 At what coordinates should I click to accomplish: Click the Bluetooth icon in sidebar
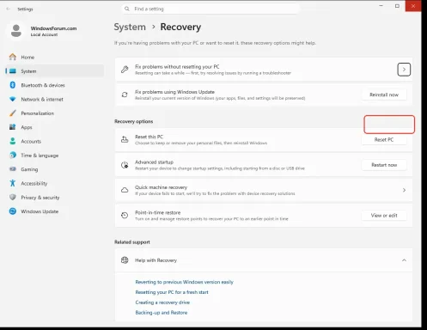click(x=13, y=85)
